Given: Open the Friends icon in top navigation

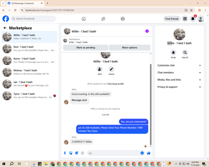Looking at the screenshot, I should tap(103, 19).
